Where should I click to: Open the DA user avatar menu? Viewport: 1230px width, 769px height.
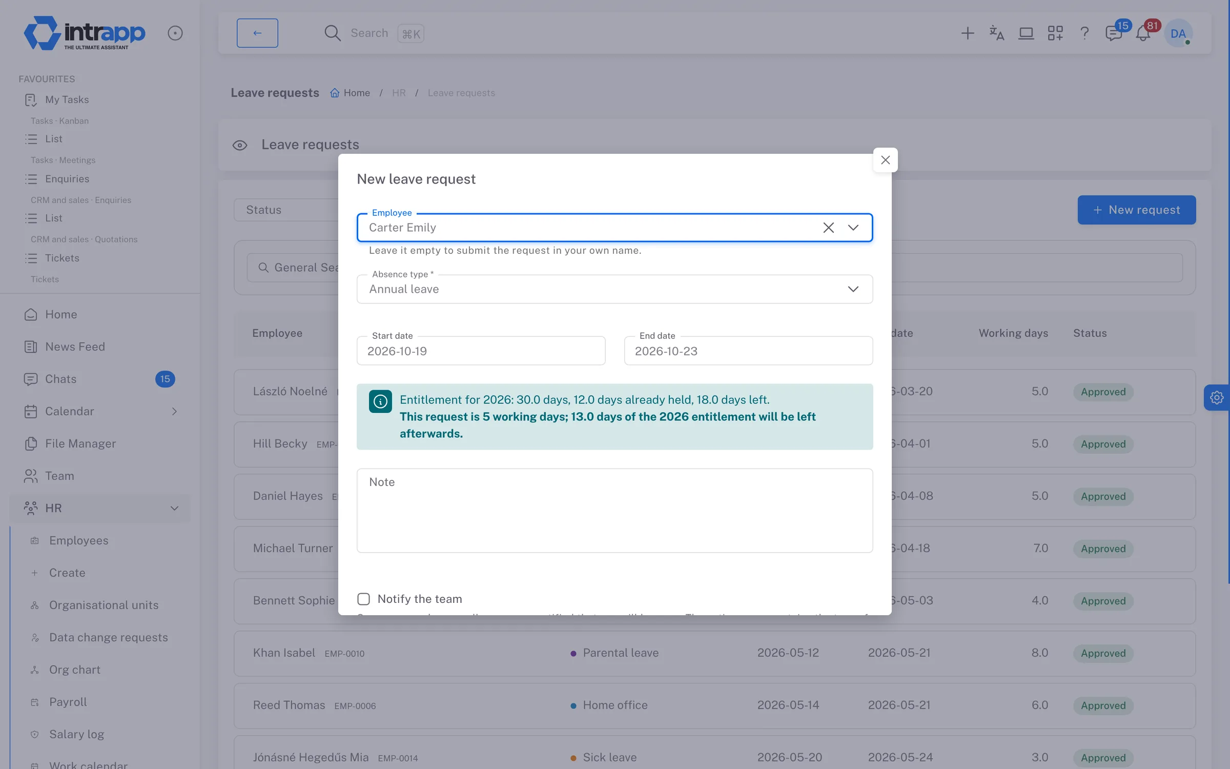tap(1178, 33)
